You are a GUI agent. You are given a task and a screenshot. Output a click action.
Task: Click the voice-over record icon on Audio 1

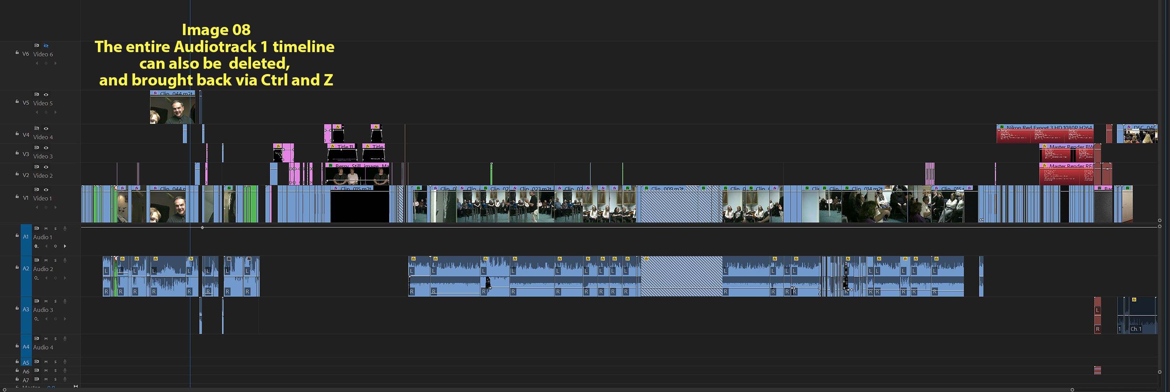(x=65, y=229)
